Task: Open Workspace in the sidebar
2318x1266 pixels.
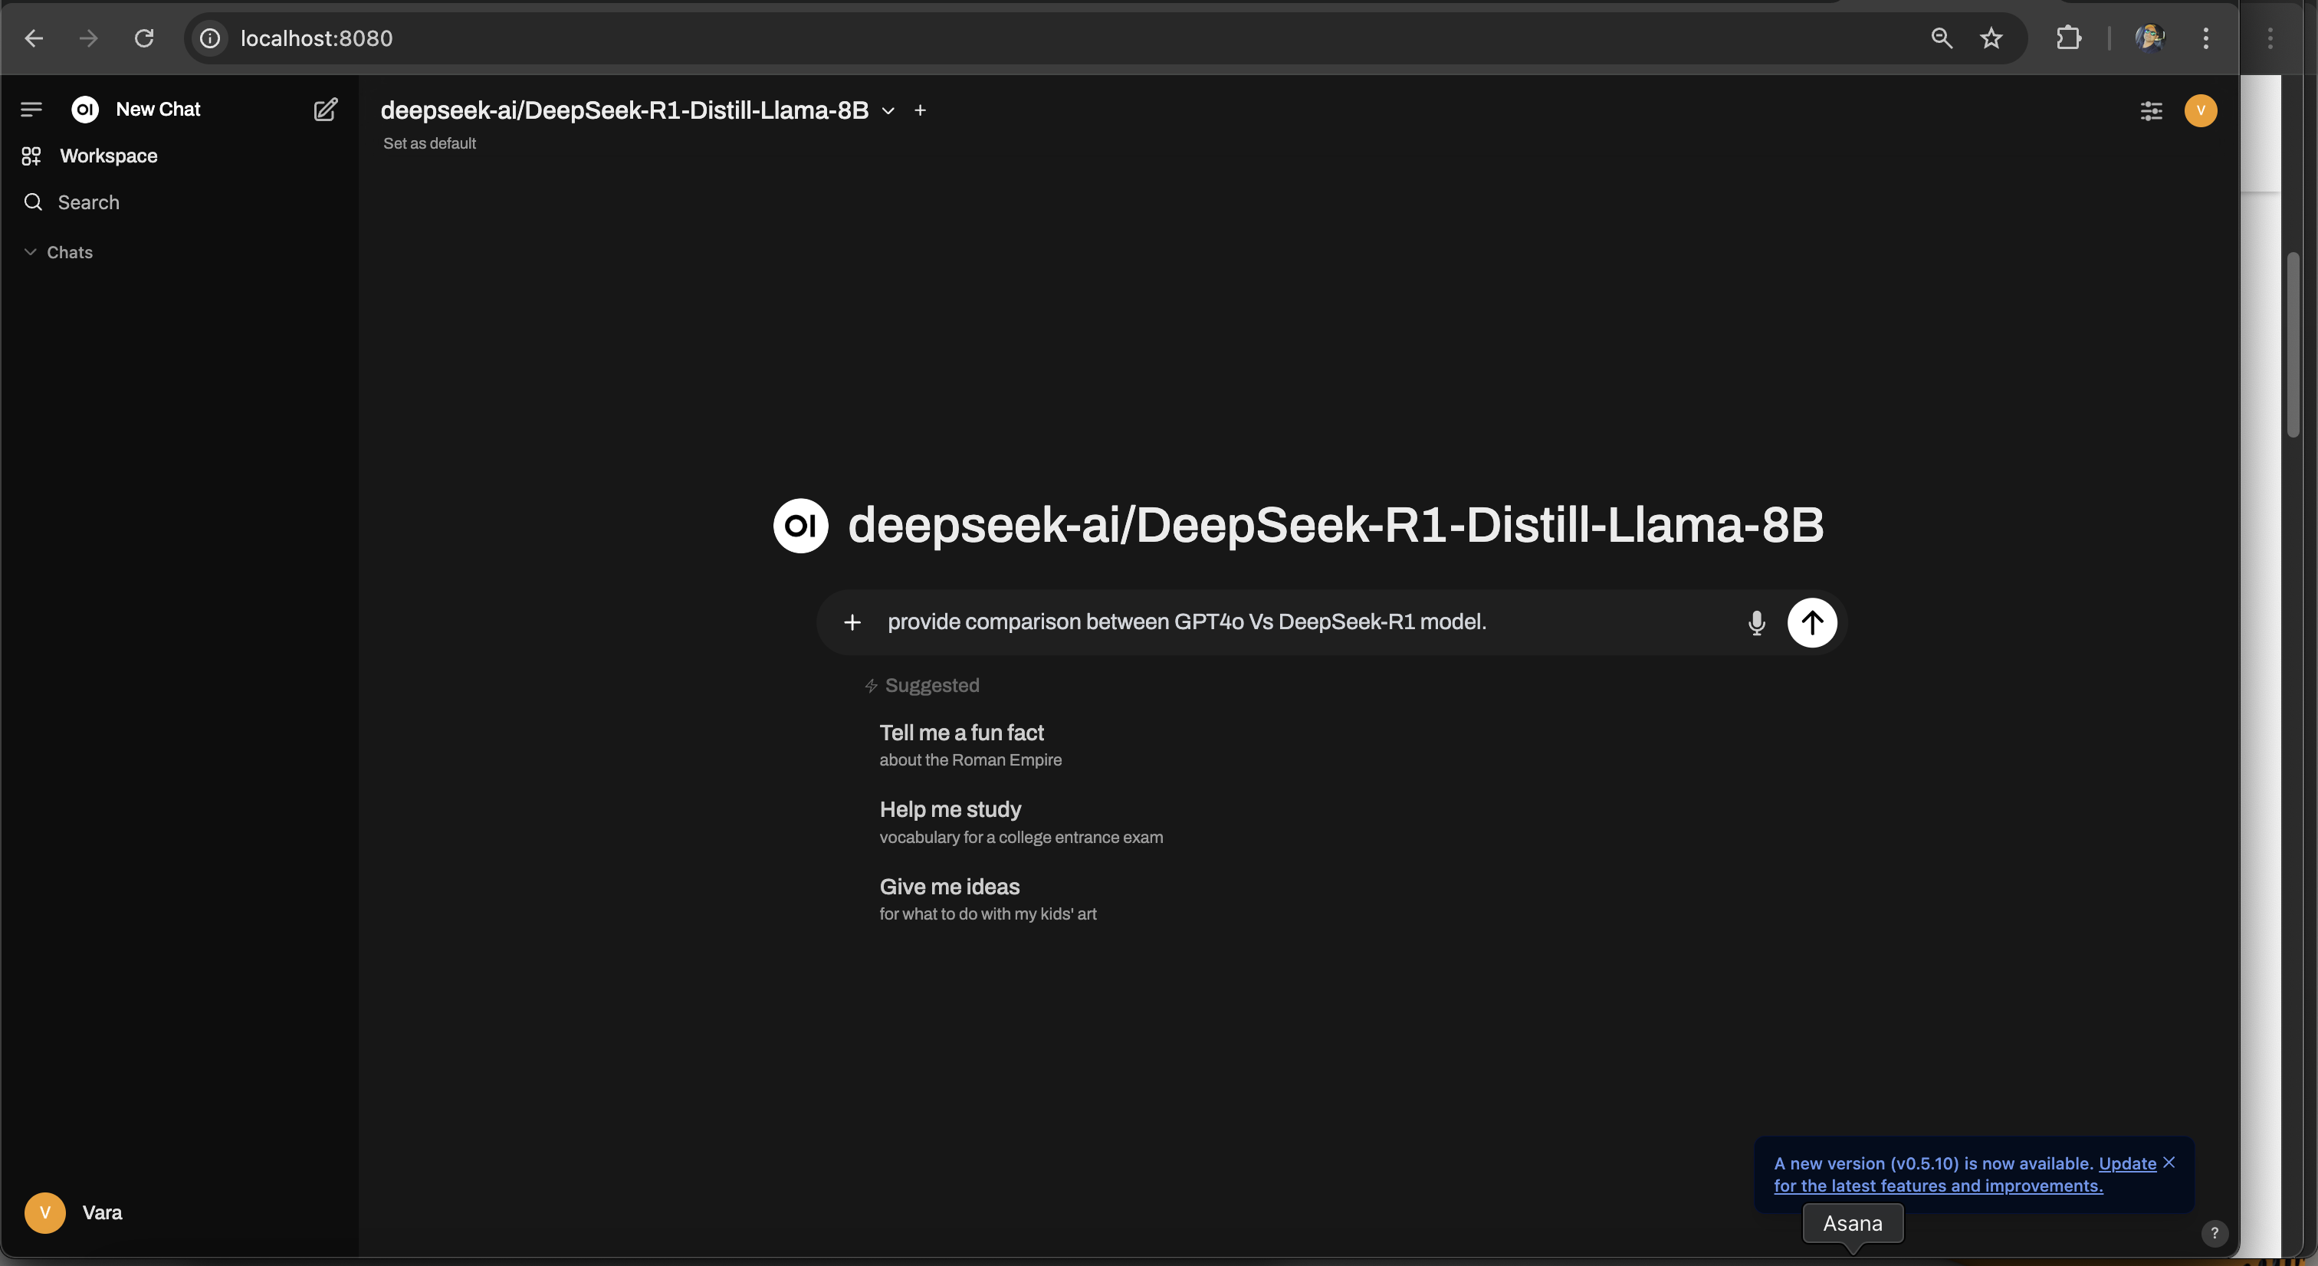Action: 108,156
